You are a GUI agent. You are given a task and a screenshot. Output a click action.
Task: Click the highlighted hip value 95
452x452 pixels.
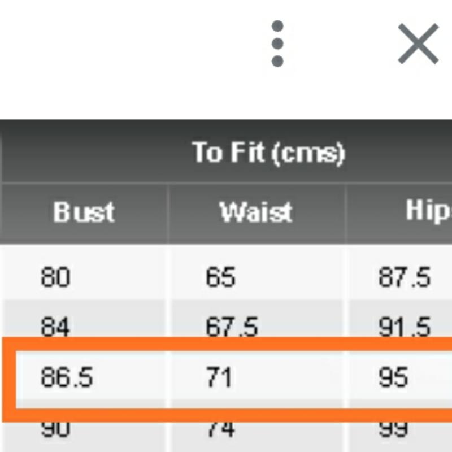pyautogui.click(x=393, y=377)
